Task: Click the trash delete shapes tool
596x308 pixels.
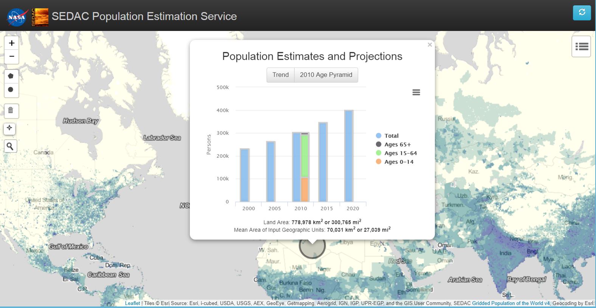Action: point(11,111)
